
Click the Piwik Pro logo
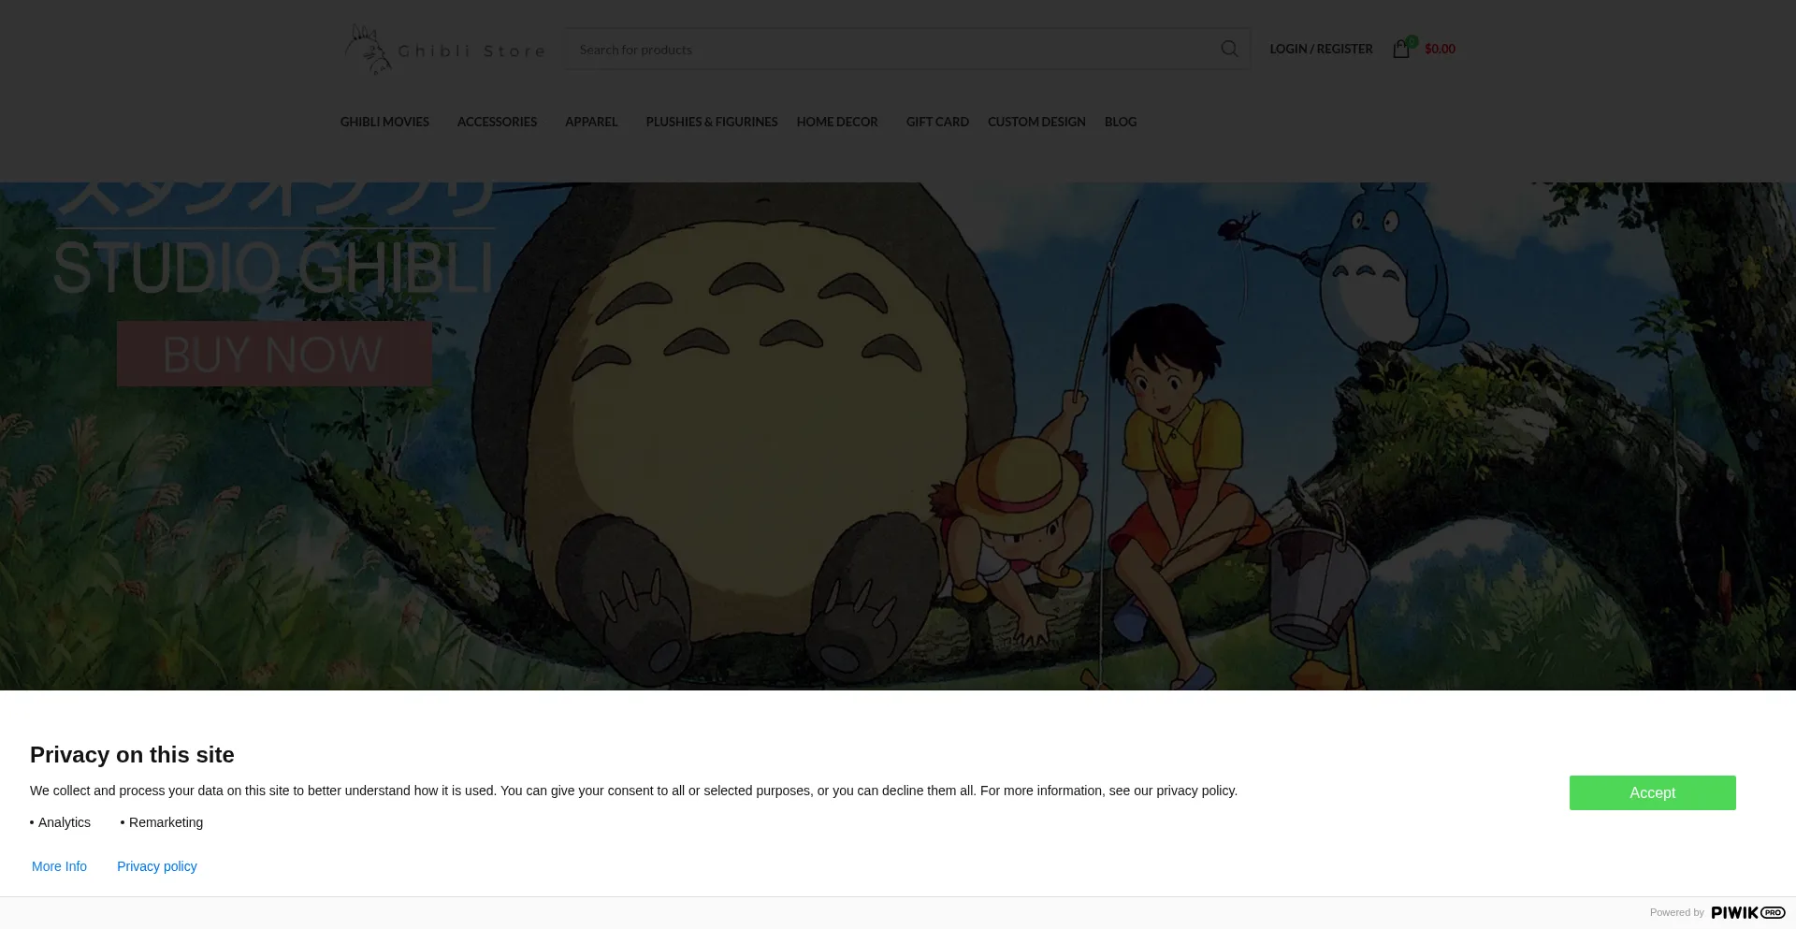point(1745,912)
